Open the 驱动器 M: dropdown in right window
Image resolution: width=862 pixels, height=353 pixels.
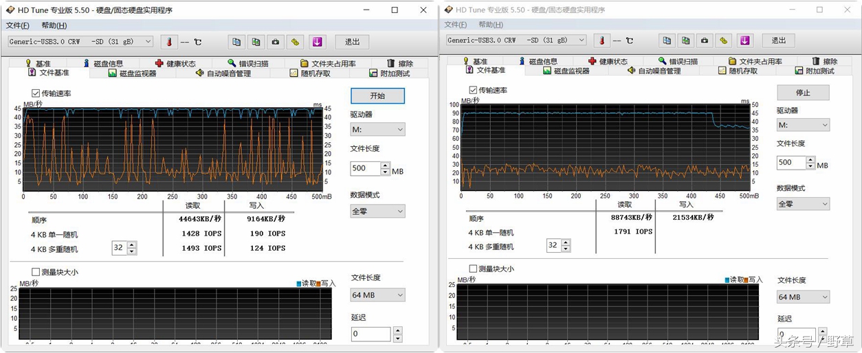[x=803, y=125]
